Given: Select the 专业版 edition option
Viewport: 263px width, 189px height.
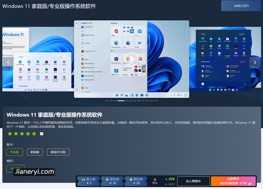Looking at the screenshot, I should point(14,152).
